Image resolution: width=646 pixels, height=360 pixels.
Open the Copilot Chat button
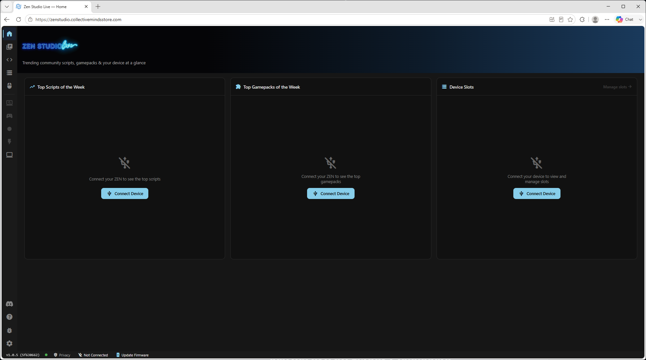click(x=625, y=19)
